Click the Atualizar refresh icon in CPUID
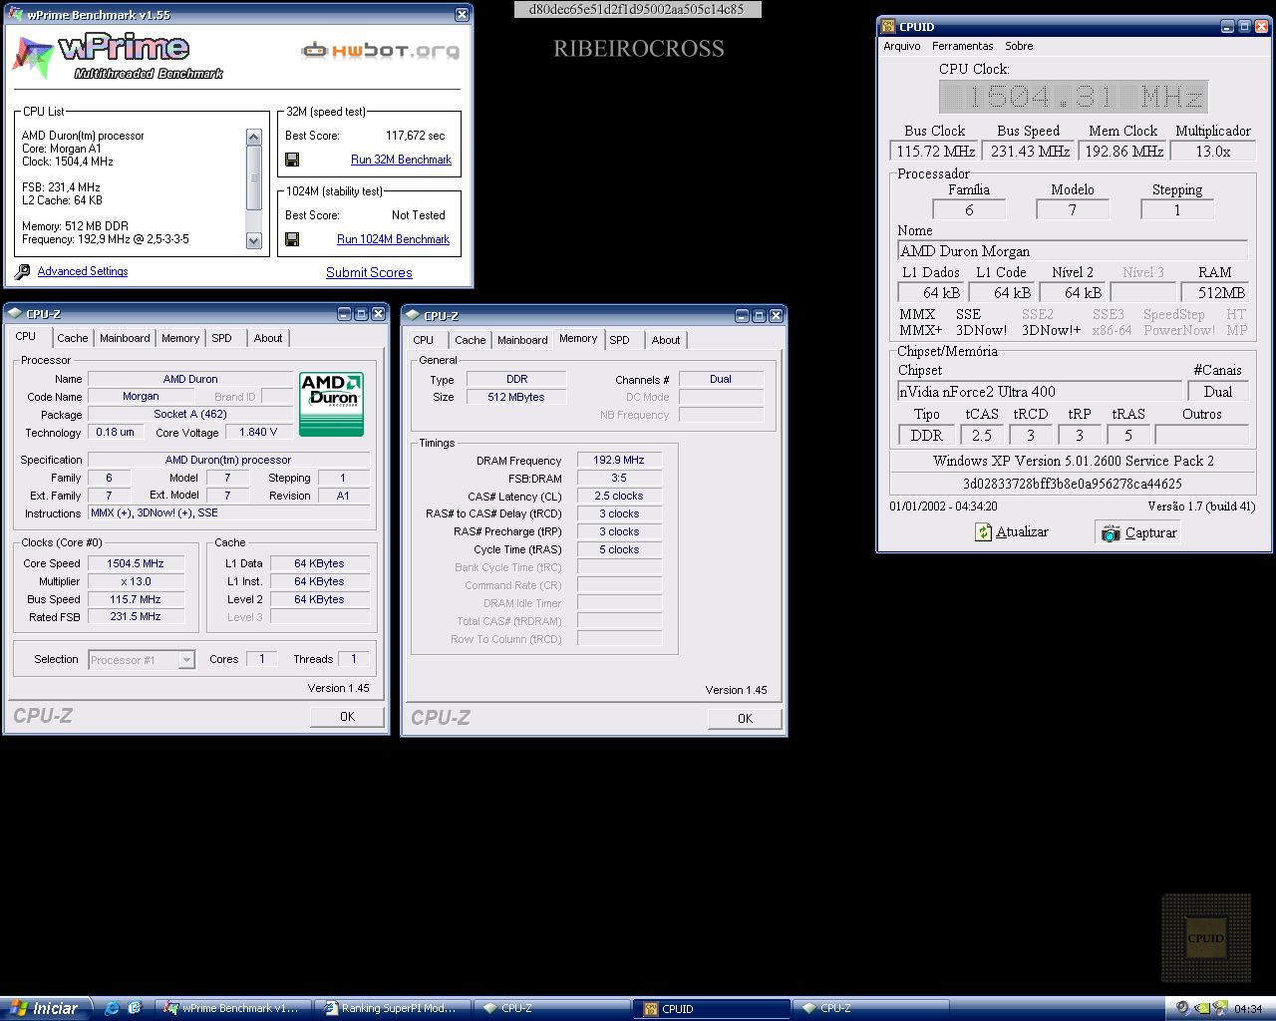The height and width of the screenshot is (1021, 1276). [984, 532]
